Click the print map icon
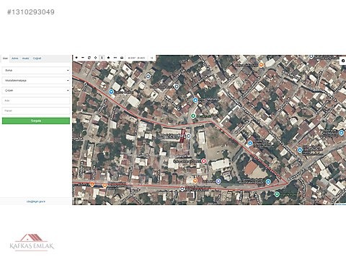 (122, 58)
